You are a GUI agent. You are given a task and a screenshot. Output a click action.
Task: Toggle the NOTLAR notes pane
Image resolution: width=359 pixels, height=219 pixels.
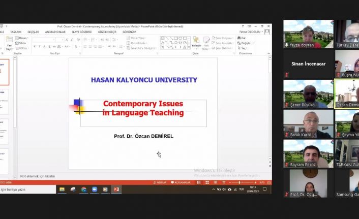[160, 182]
